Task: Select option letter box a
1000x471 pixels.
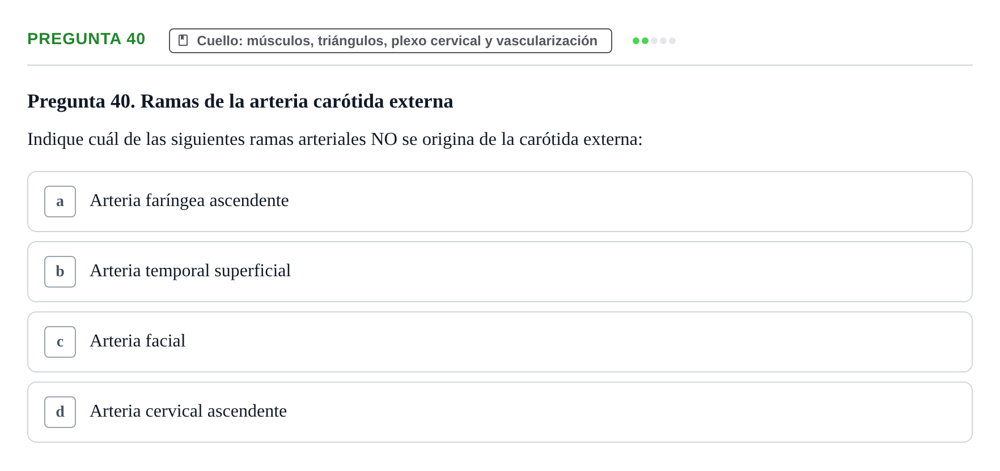Action: (60, 202)
